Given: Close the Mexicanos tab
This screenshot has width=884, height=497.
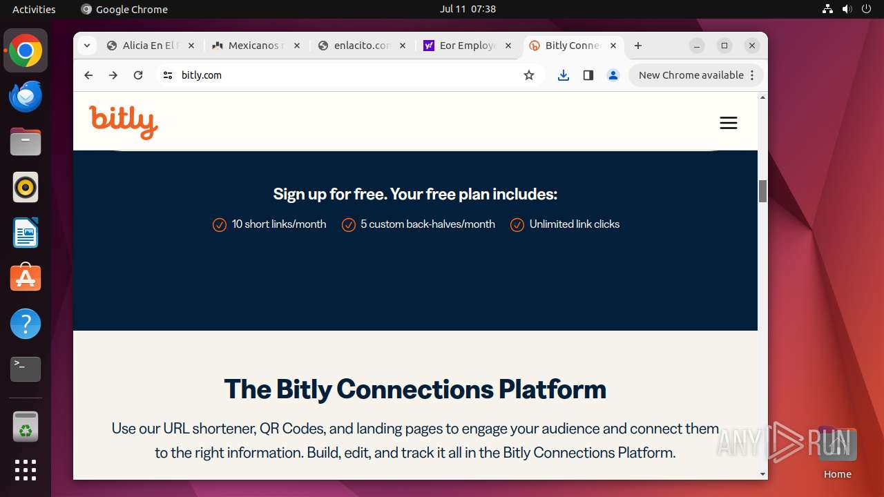Looking at the screenshot, I should pos(297,46).
